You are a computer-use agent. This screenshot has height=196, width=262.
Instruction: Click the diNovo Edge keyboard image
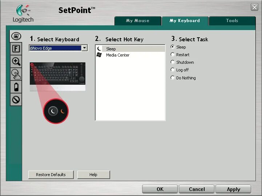click(x=57, y=76)
